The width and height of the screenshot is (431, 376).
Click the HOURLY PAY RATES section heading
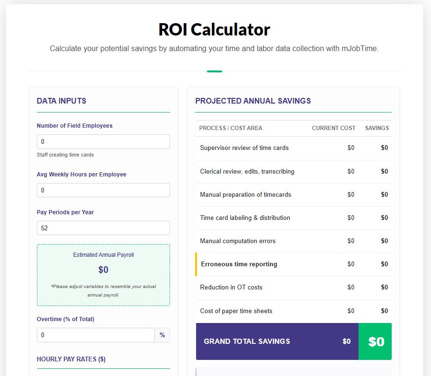(72, 359)
